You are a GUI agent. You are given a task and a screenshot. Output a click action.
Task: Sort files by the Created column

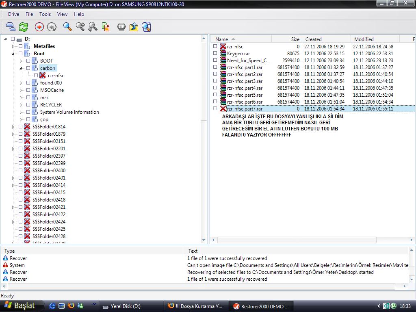click(326, 39)
